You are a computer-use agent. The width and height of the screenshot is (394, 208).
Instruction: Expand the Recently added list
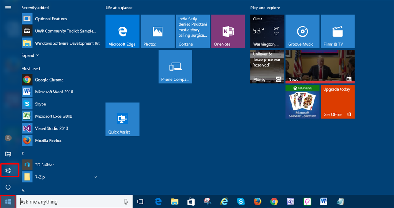coord(30,55)
